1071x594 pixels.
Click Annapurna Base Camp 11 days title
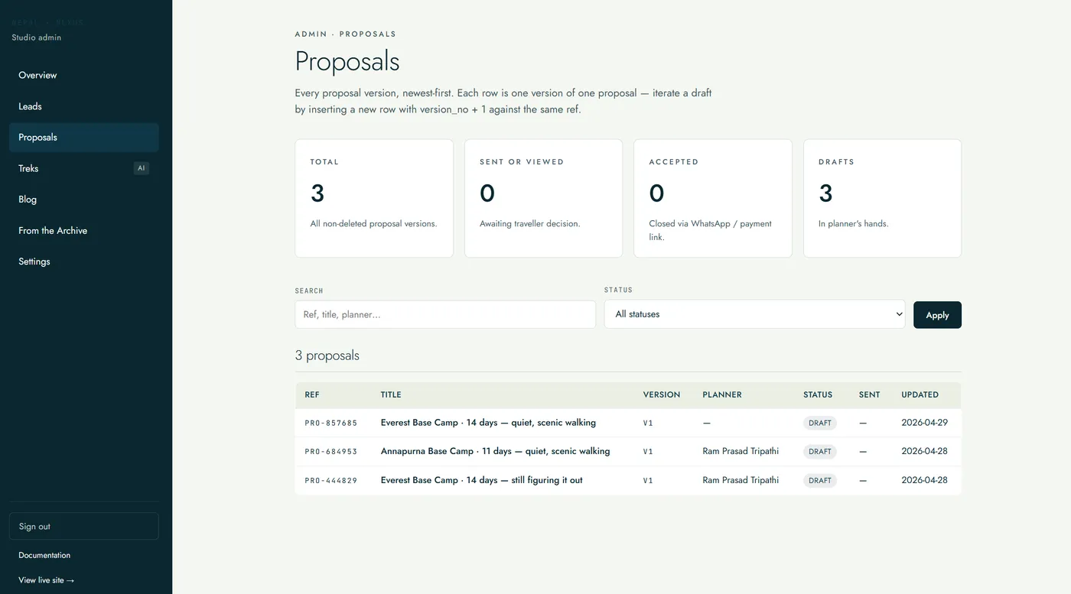[x=495, y=451]
